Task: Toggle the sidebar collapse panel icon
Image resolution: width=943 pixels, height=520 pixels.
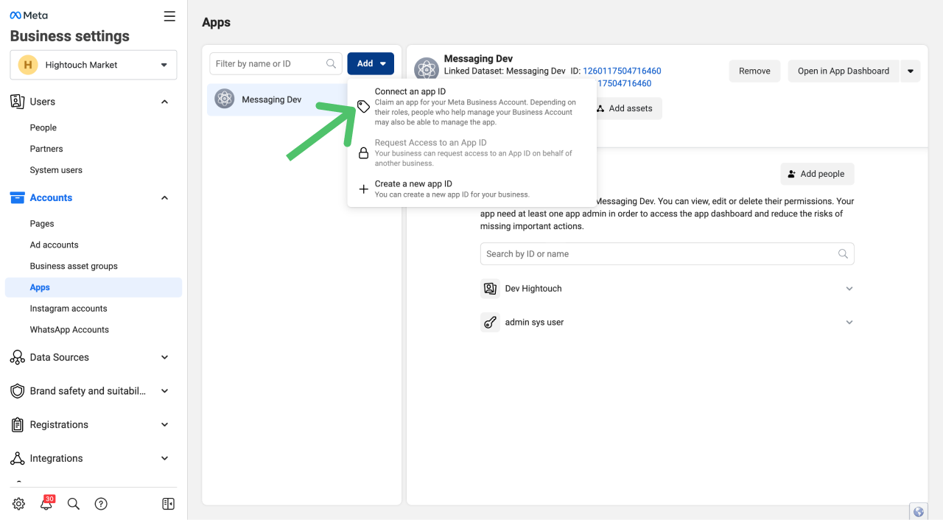Action: click(168, 504)
